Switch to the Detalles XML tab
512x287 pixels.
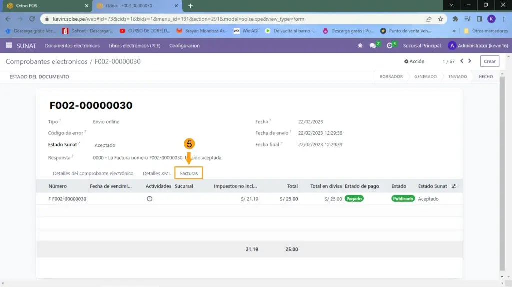point(157,173)
